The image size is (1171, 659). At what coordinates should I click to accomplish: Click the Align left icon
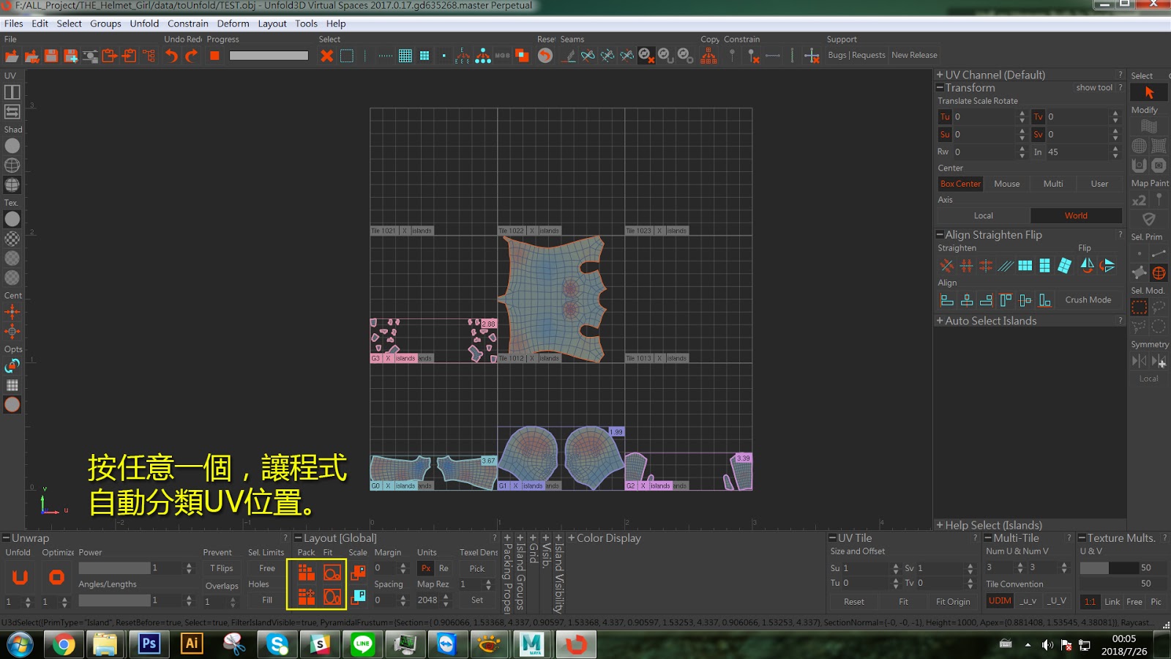(946, 299)
